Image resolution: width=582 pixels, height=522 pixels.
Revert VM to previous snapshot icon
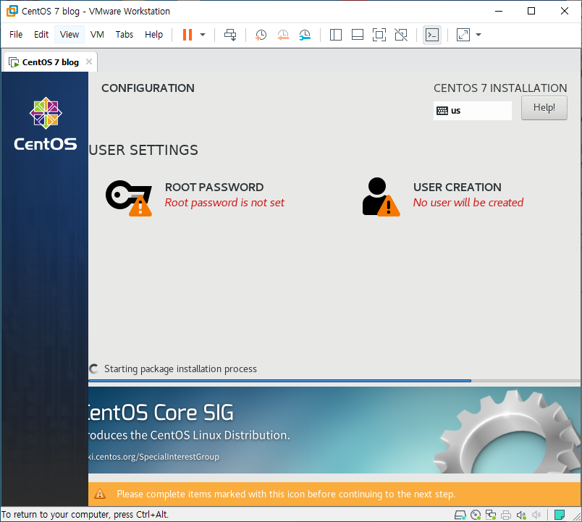point(283,35)
